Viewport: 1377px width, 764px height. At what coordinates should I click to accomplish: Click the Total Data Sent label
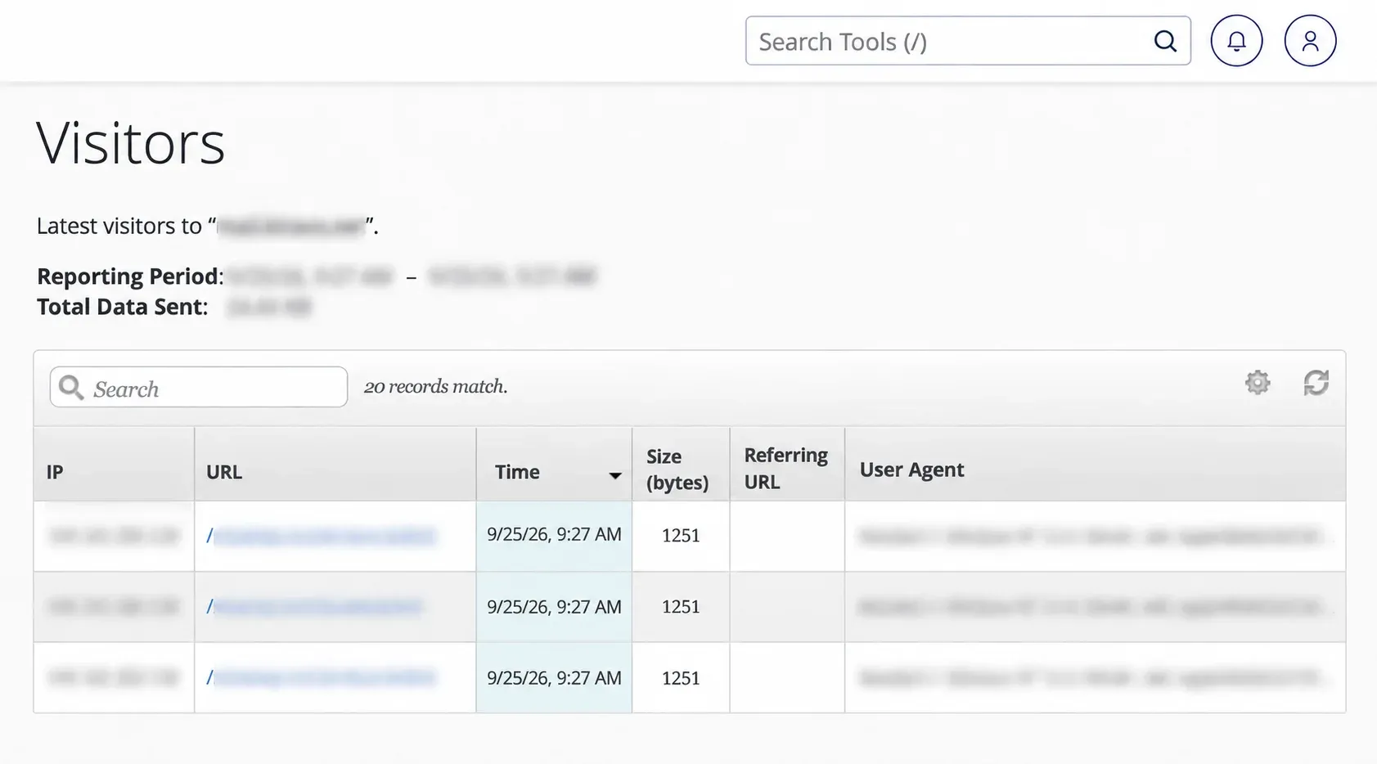click(x=122, y=307)
